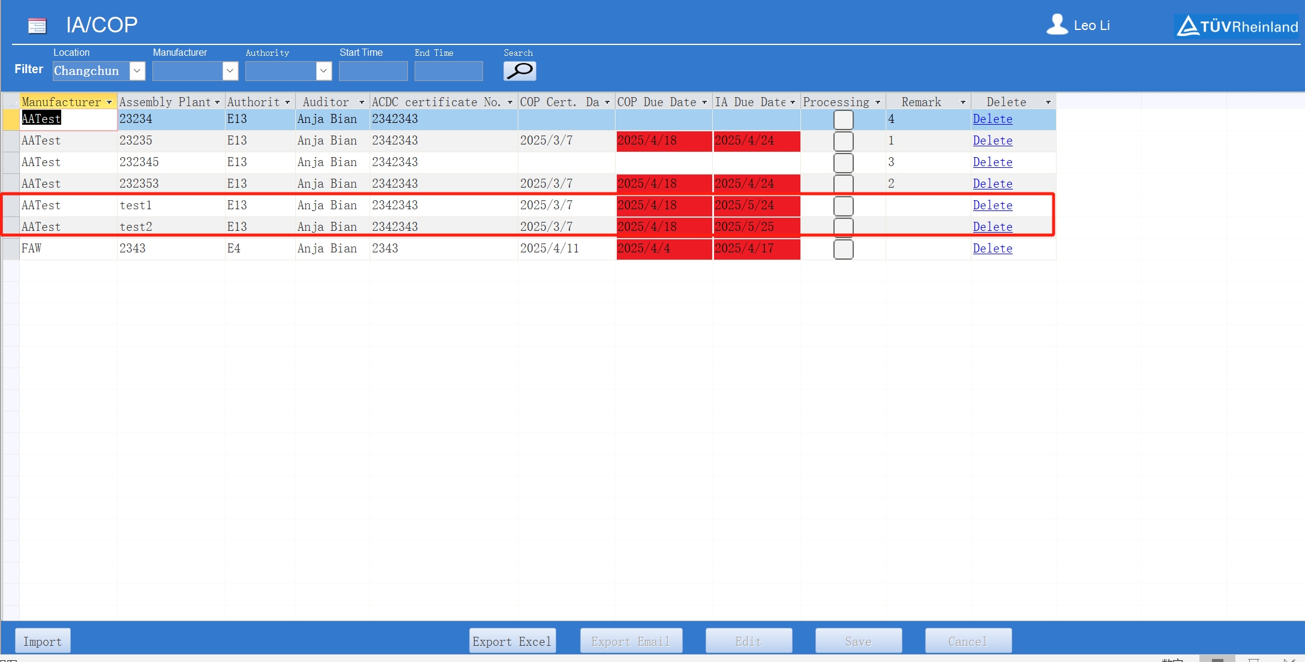The image size is (1305, 662).
Task: Click the Location field showing Changchun
Action: pyautogui.click(x=91, y=71)
